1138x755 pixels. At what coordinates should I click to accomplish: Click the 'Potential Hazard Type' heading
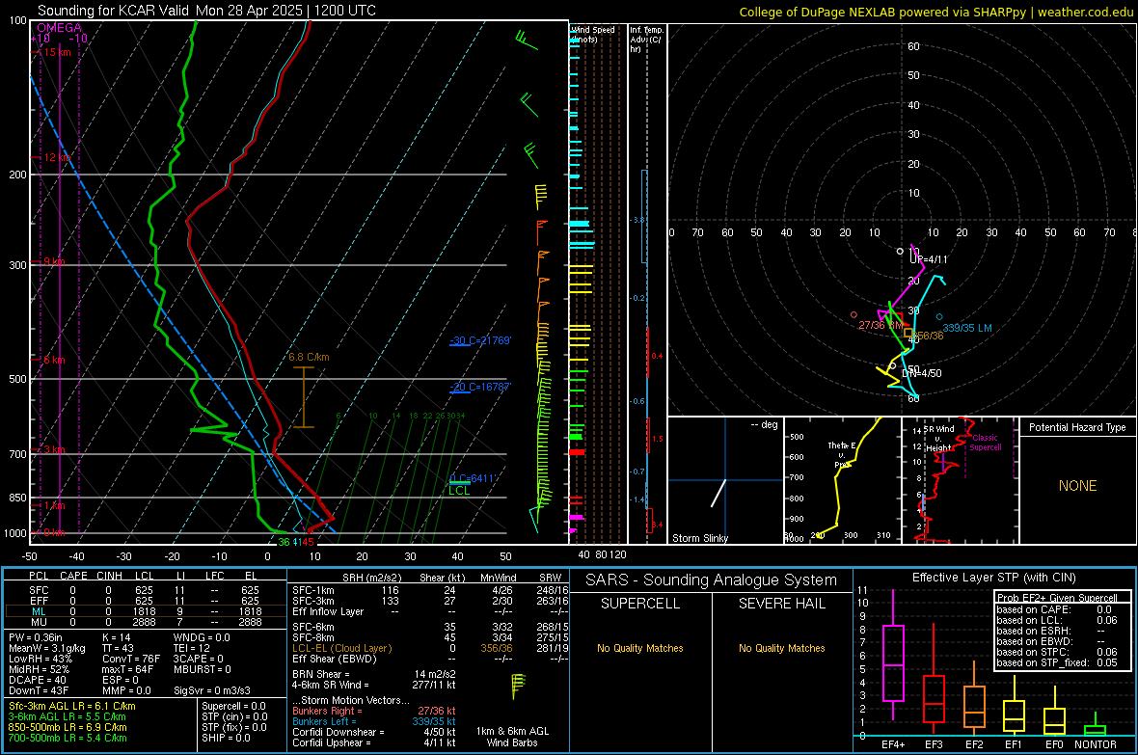[x=1077, y=427]
